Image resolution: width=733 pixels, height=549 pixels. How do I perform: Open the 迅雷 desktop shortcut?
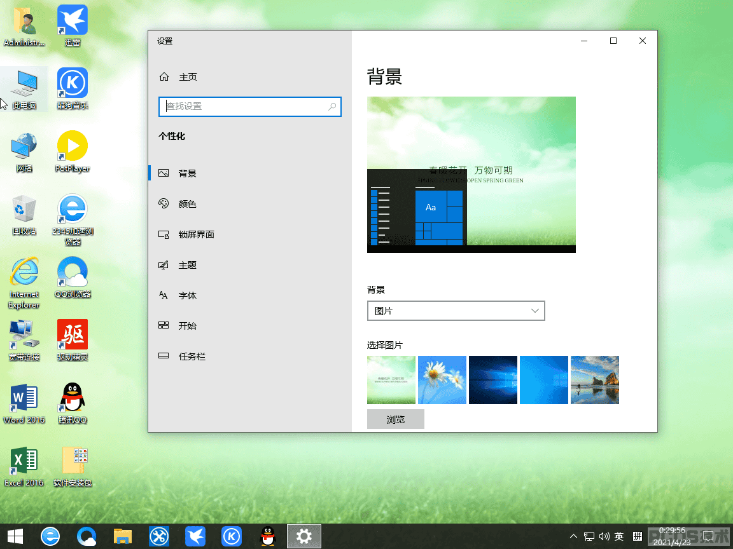[x=73, y=25]
